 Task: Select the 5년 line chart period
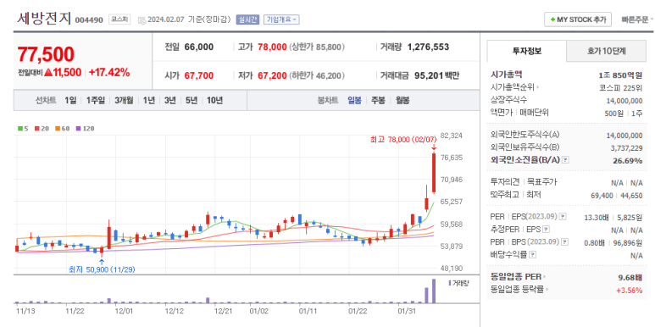tap(192, 100)
